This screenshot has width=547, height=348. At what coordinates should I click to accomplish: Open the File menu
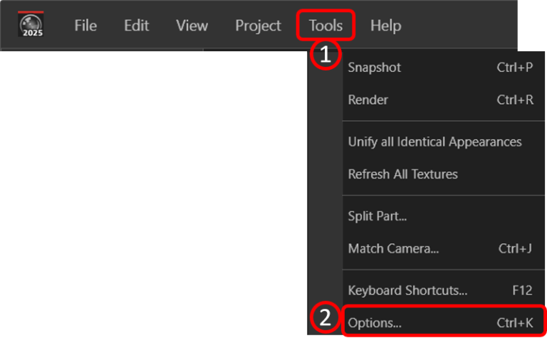(85, 26)
